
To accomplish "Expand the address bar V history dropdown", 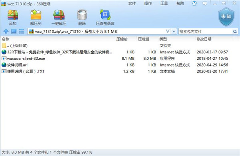I will [168, 31].
